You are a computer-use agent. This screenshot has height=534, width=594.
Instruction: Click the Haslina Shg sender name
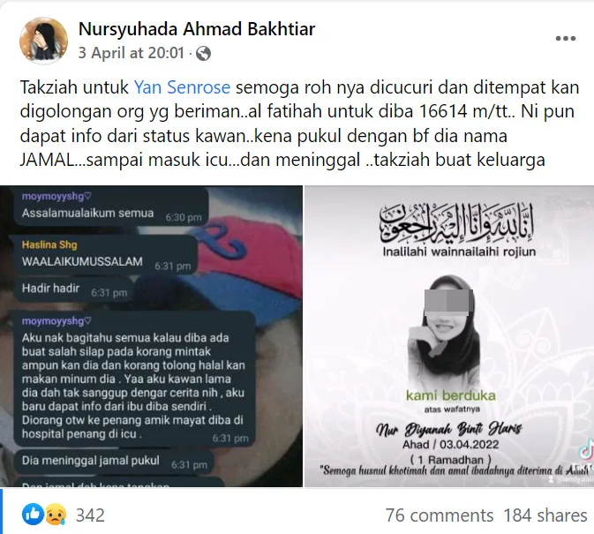pos(49,244)
